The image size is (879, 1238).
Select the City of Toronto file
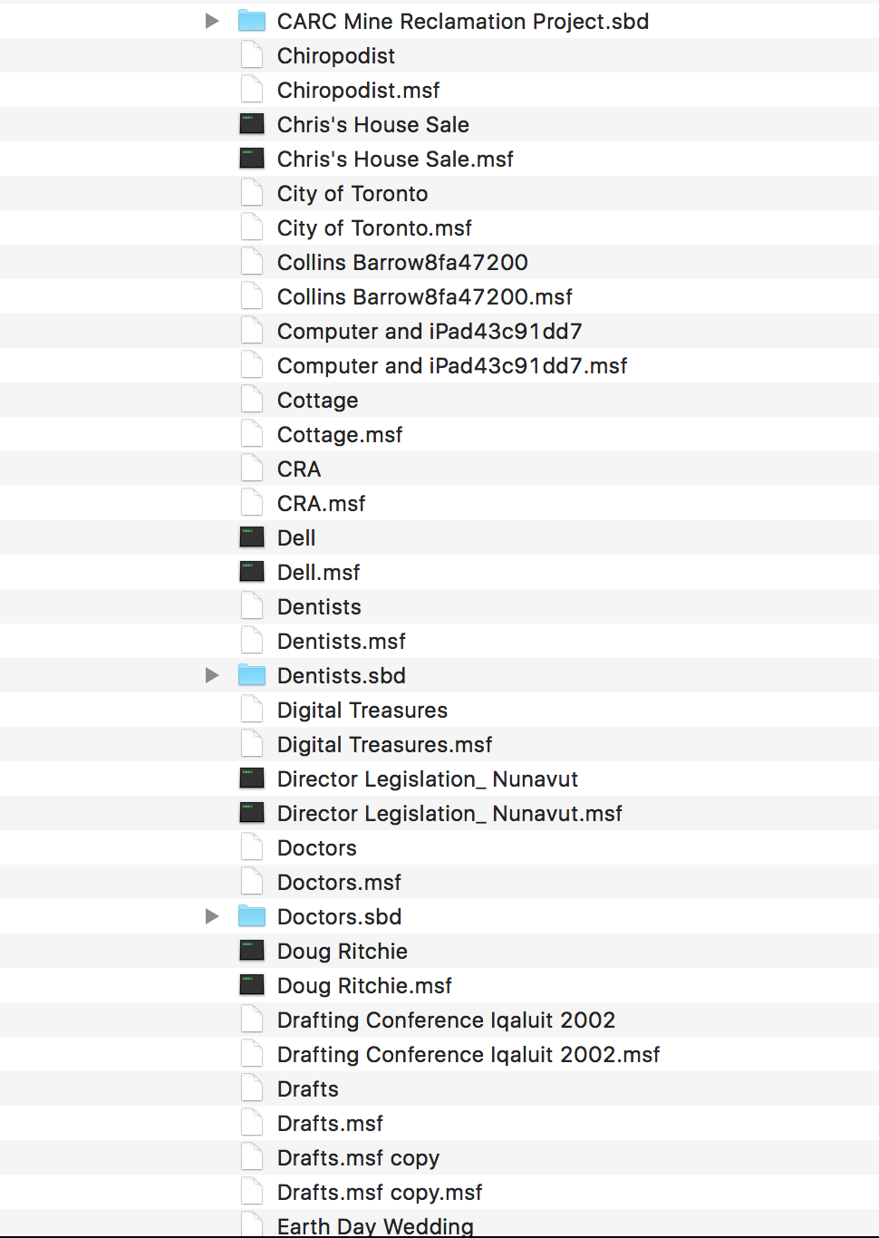click(x=353, y=193)
